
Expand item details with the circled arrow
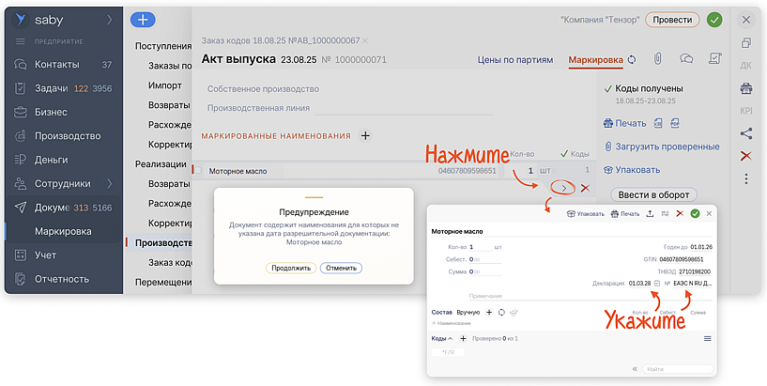click(x=563, y=188)
